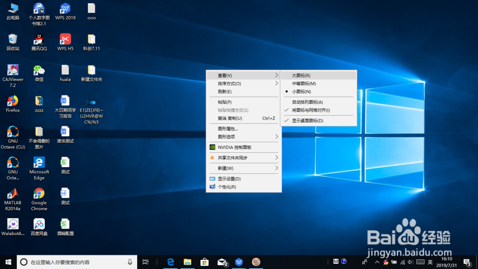Open Edge browser from the taskbar
This screenshot has width=478, height=269.
coord(171,262)
